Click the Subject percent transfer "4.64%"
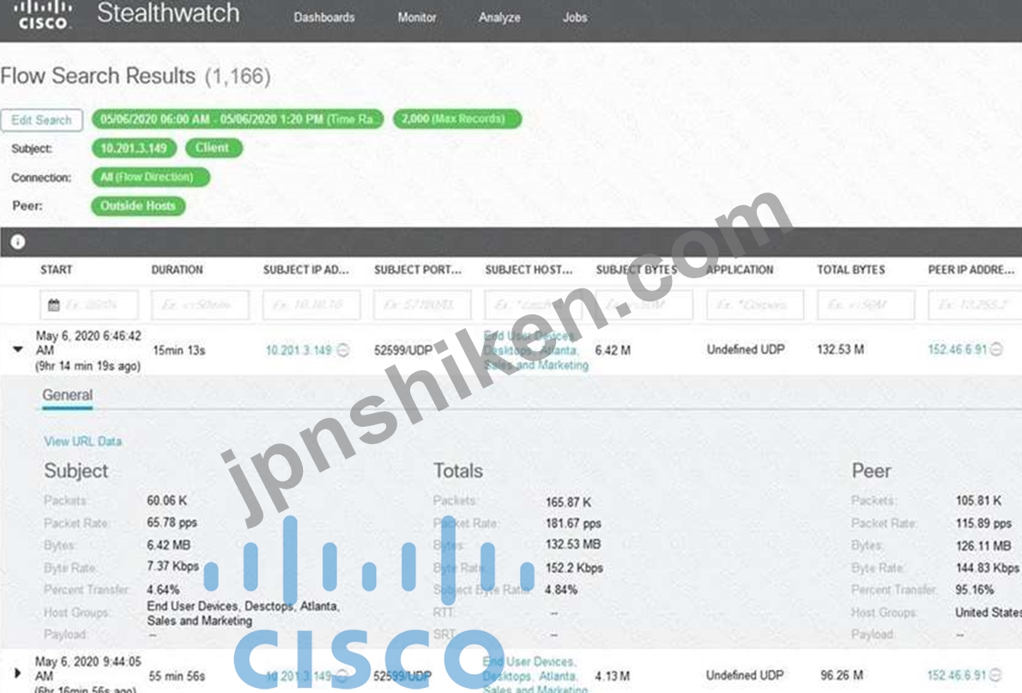 click(163, 590)
